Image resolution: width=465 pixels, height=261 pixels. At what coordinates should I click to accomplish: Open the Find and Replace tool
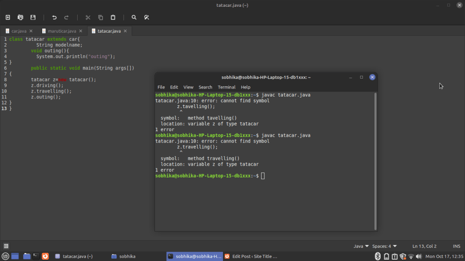(147, 17)
